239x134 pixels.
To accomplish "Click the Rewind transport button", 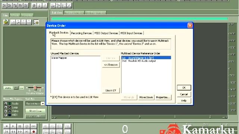I will point(13,131).
